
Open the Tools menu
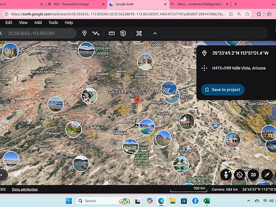(53, 23)
